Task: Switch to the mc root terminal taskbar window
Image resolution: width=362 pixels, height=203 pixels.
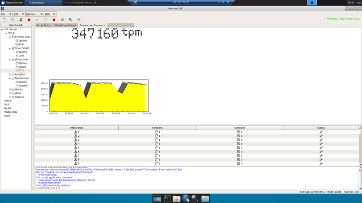Action: [81, 3]
